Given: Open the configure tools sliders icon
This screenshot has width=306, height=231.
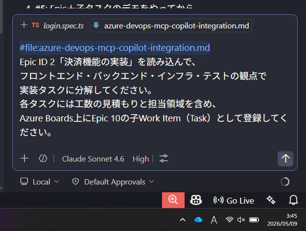Looking at the screenshot, I should [164, 159].
